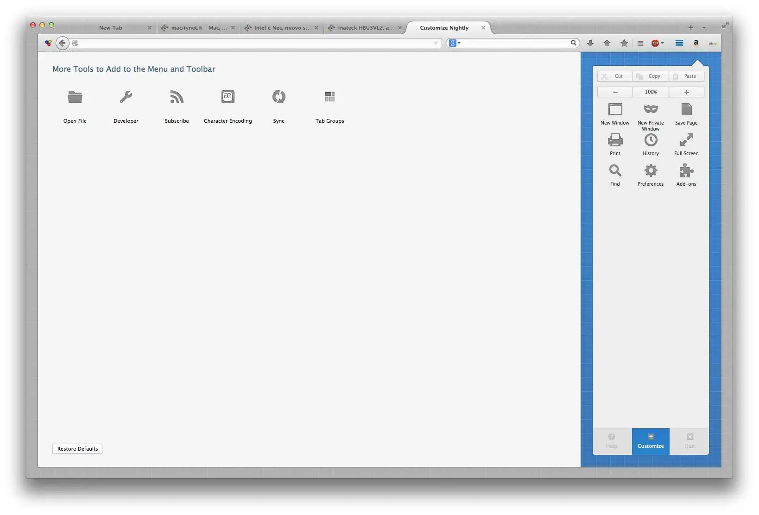The width and height of the screenshot is (759, 515).
Task: Click the Help button in menu panel
Action: pyautogui.click(x=612, y=441)
